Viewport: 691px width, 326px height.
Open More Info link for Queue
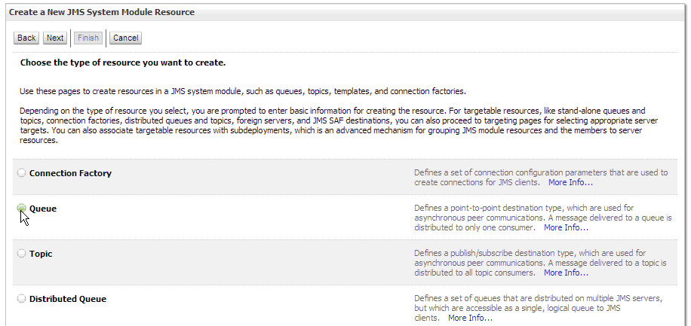click(566, 227)
